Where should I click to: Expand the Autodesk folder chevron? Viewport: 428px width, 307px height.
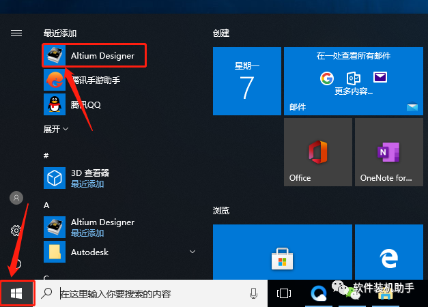coord(192,252)
